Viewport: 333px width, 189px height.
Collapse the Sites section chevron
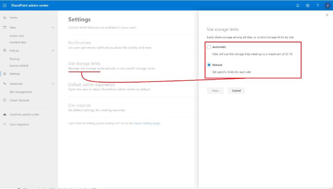(x=53, y=28)
